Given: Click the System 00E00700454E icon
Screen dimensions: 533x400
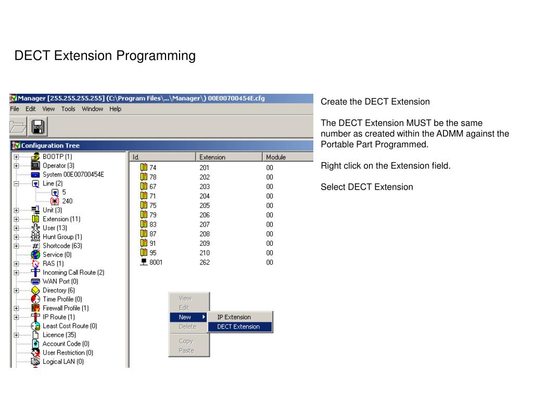Looking at the screenshot, I should [35, 175].
